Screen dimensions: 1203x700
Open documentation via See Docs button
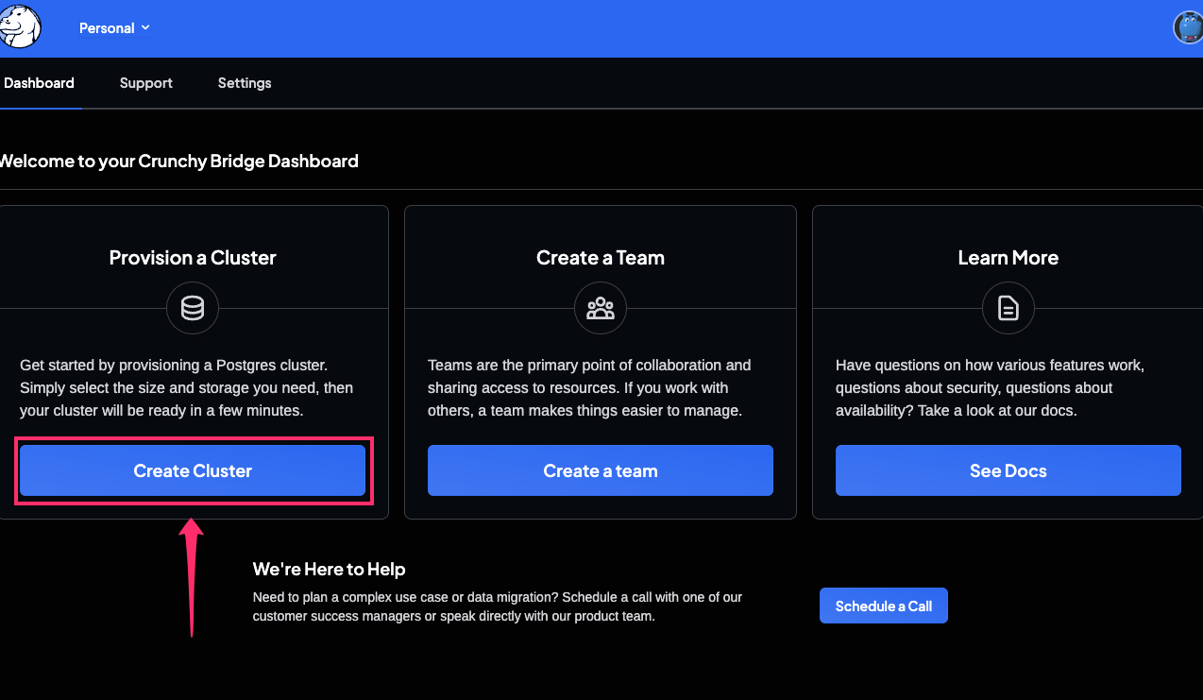coord(1008,470)
